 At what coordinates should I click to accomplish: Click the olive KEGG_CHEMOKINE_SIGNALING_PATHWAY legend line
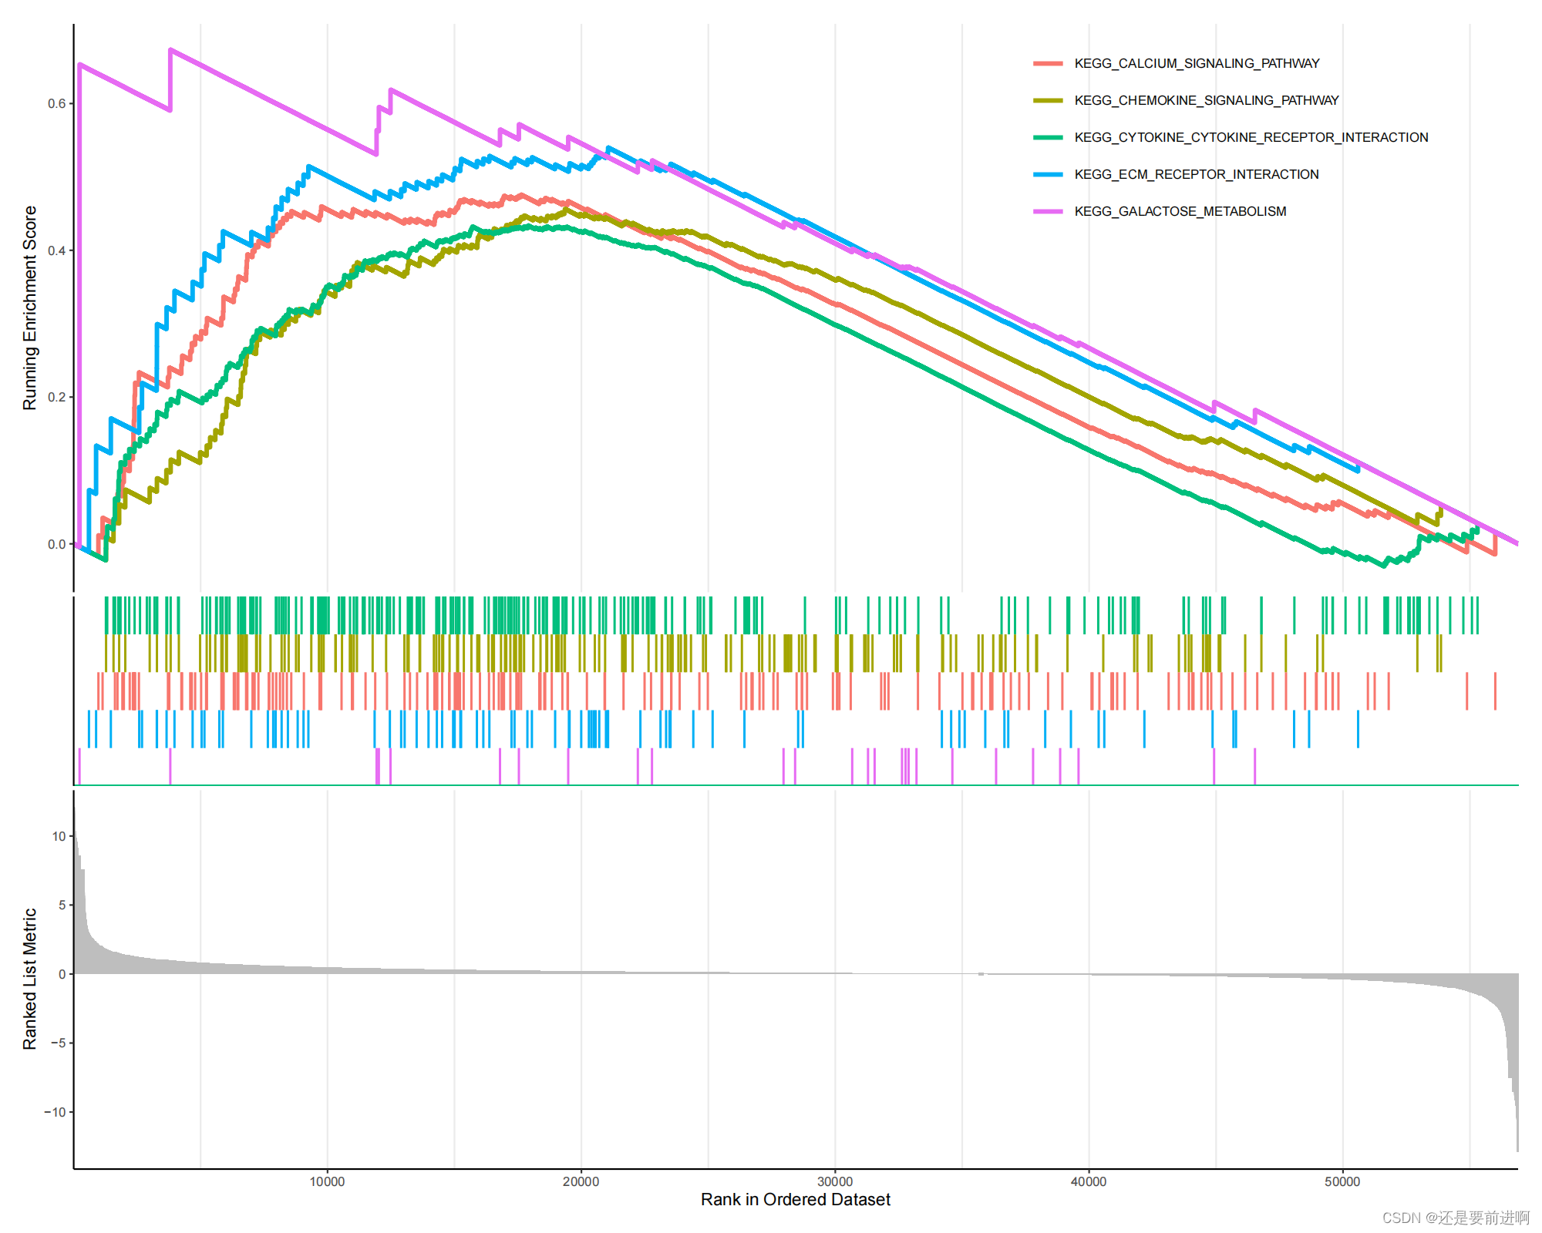(x=1048, y=100)
